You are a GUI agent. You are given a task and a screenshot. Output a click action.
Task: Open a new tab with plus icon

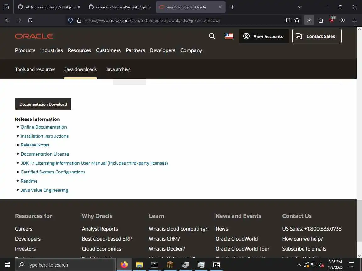tap(233, 7)
